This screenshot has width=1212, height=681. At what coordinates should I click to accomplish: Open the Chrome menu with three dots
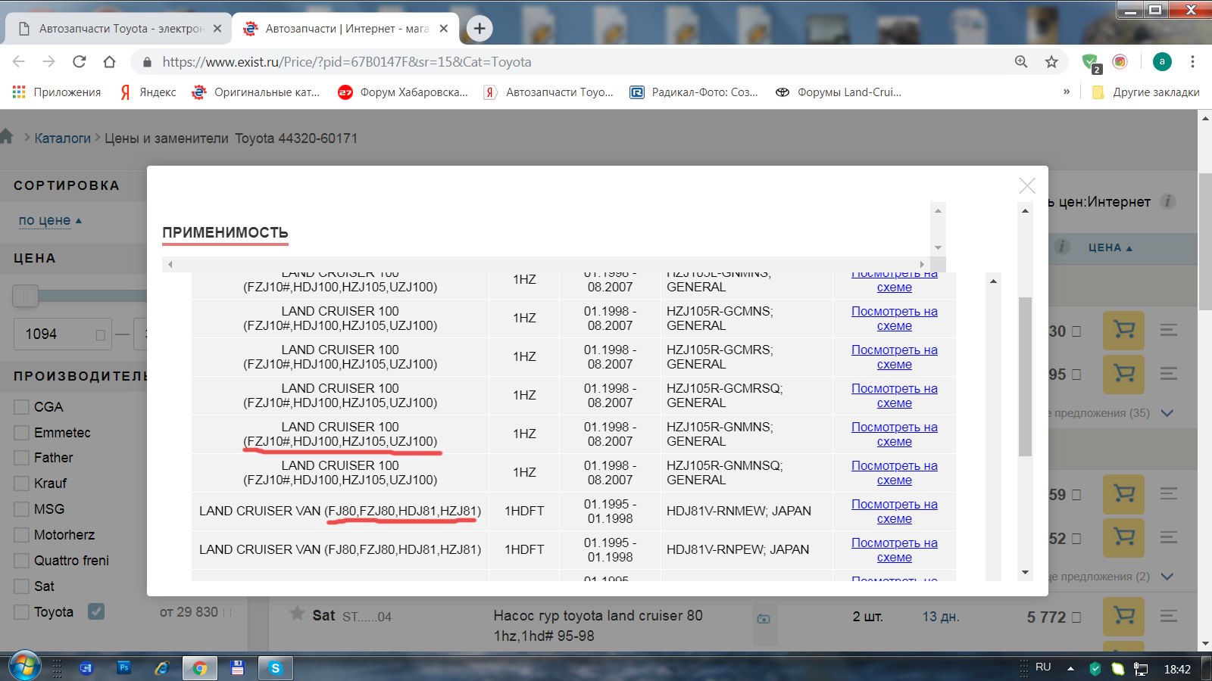click(1192, 62)
